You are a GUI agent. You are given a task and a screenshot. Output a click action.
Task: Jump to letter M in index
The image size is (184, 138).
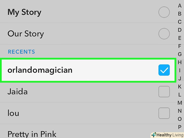click(180, 103)
